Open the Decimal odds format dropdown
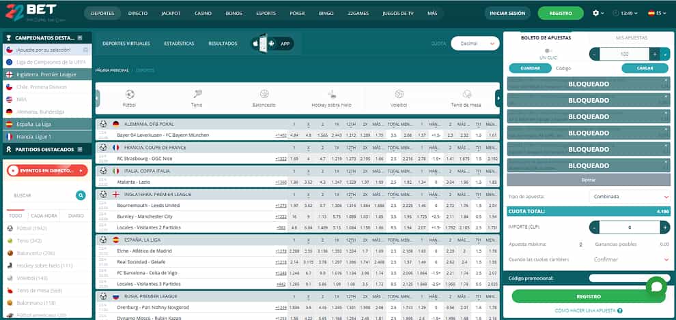Viewport: 676px width, 320px height. (x=475, y=44)
